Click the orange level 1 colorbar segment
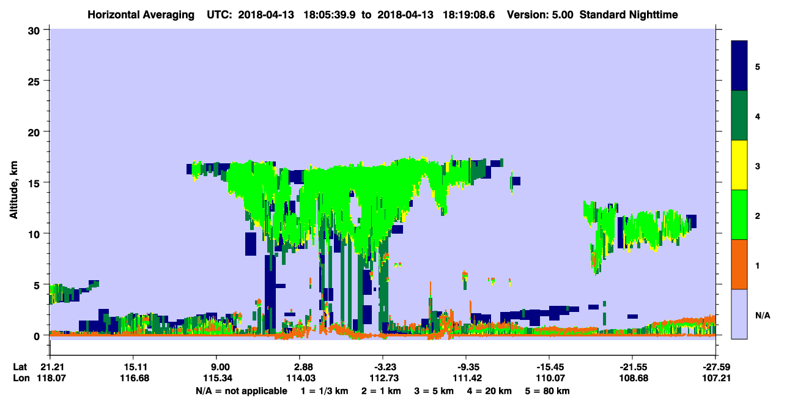 (x=739, y=264)
